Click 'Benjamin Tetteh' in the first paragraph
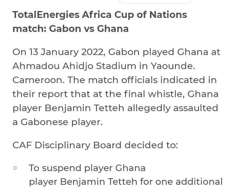Screen dimensions: 235x189 pyautogui.click(x=85, y=108)
